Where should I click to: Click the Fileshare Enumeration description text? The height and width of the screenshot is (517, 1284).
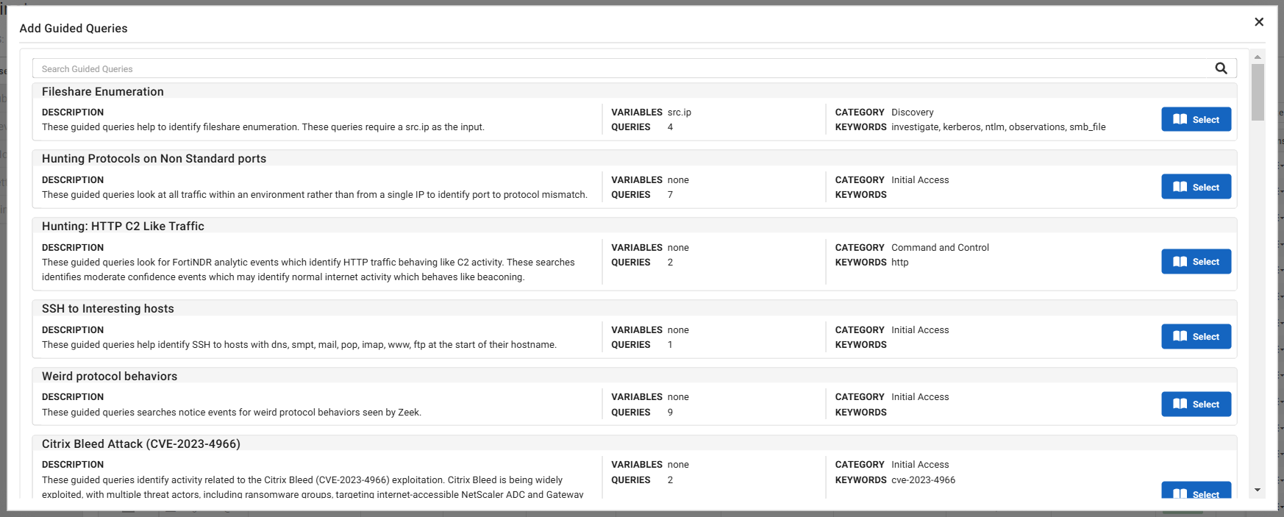tap(263, 127)
